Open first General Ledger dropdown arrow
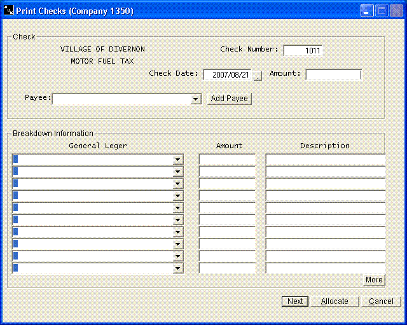Image resolution: width=407 pixels, height=325 pixels. (x=178, y=160)
